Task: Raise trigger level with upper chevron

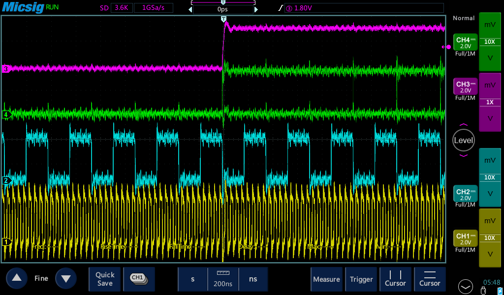Action: [463, 125]
